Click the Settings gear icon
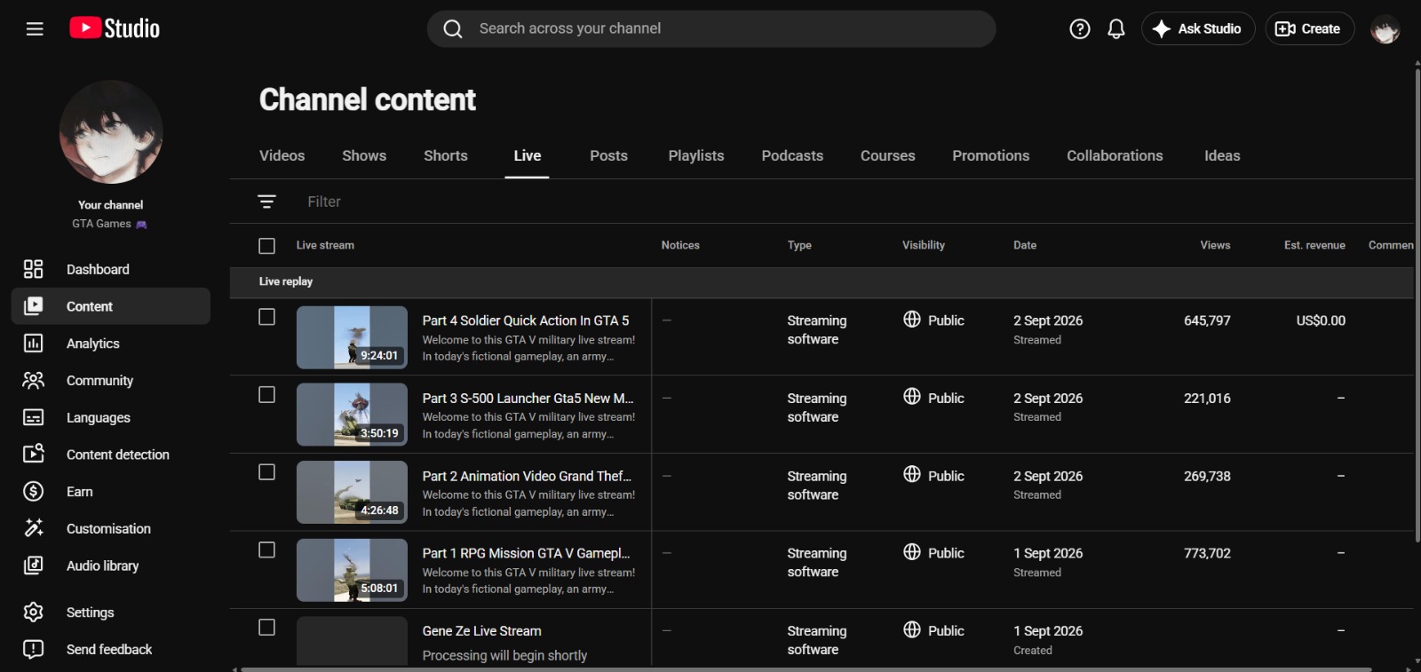 point(33,613)
